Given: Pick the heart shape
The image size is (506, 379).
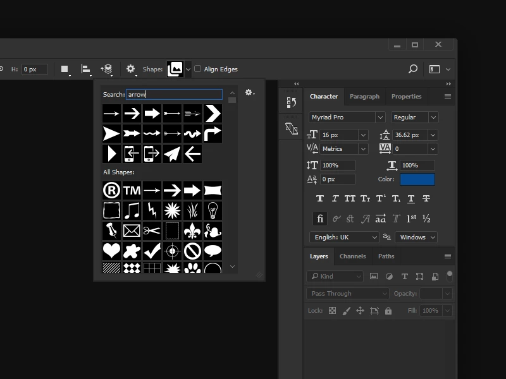Looking at the screenshot, I should pos(112,251).
